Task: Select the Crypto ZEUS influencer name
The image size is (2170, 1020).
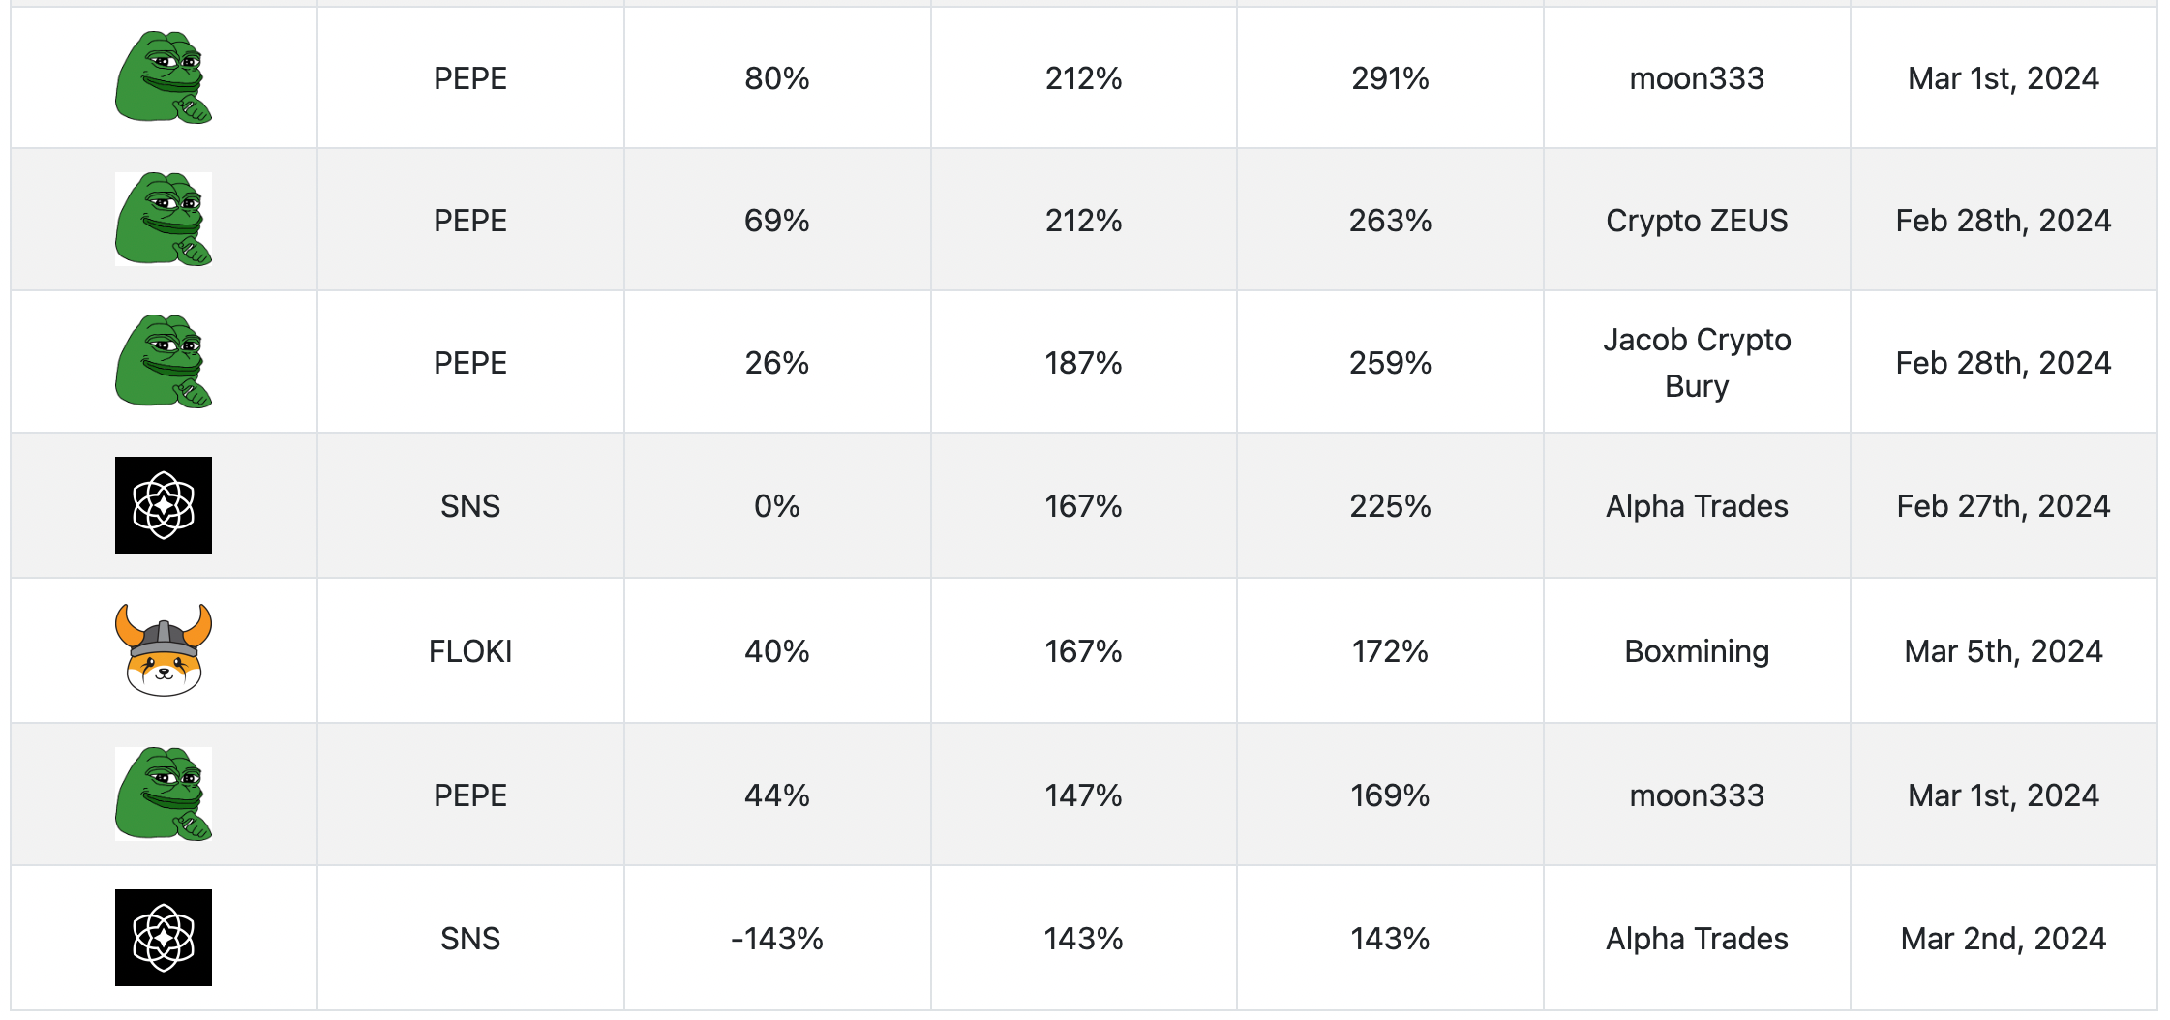Action: (x=1697, y=221)
